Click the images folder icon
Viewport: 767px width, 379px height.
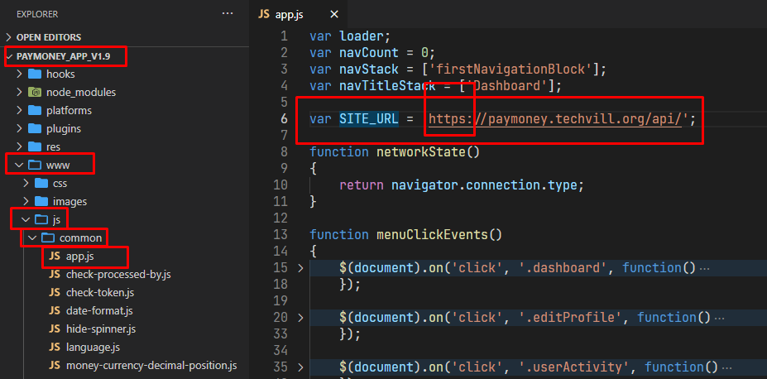pyautogui.click(x=41, y=201)
